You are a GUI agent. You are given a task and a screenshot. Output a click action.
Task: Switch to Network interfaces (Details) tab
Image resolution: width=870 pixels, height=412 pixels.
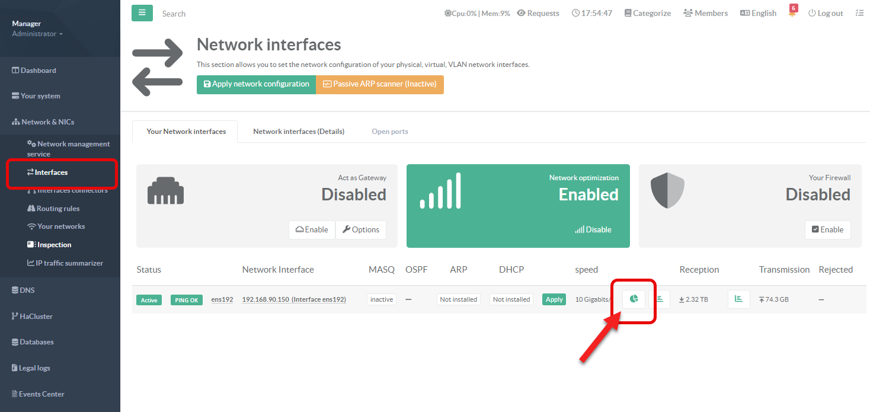pos(299,132)
